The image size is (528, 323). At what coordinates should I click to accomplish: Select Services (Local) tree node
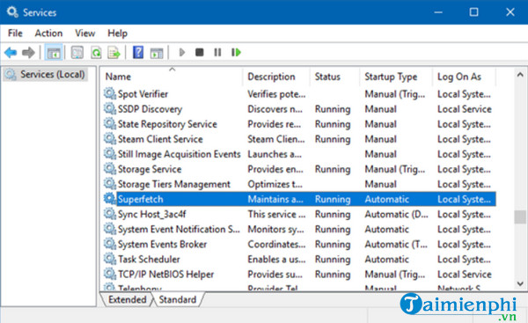point(46,75)
